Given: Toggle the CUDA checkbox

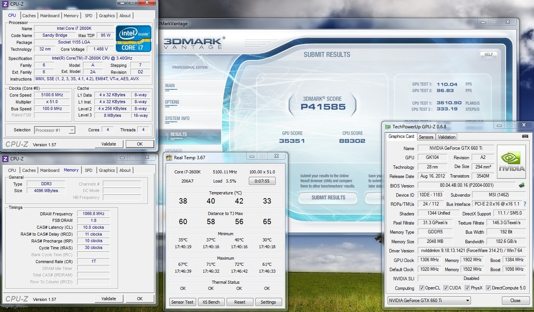Looking at the screenshot, I should pyautogui.click(x=446, y=288).
